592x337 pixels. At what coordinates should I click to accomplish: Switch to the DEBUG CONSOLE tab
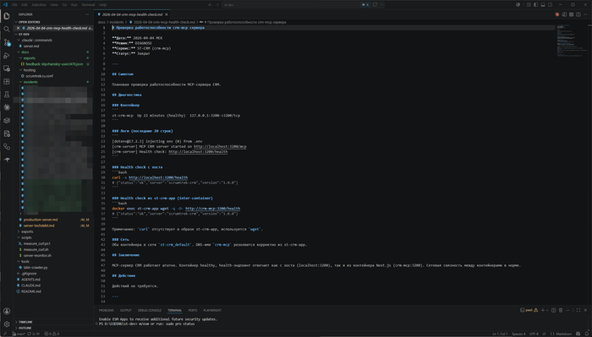point(150,310)
